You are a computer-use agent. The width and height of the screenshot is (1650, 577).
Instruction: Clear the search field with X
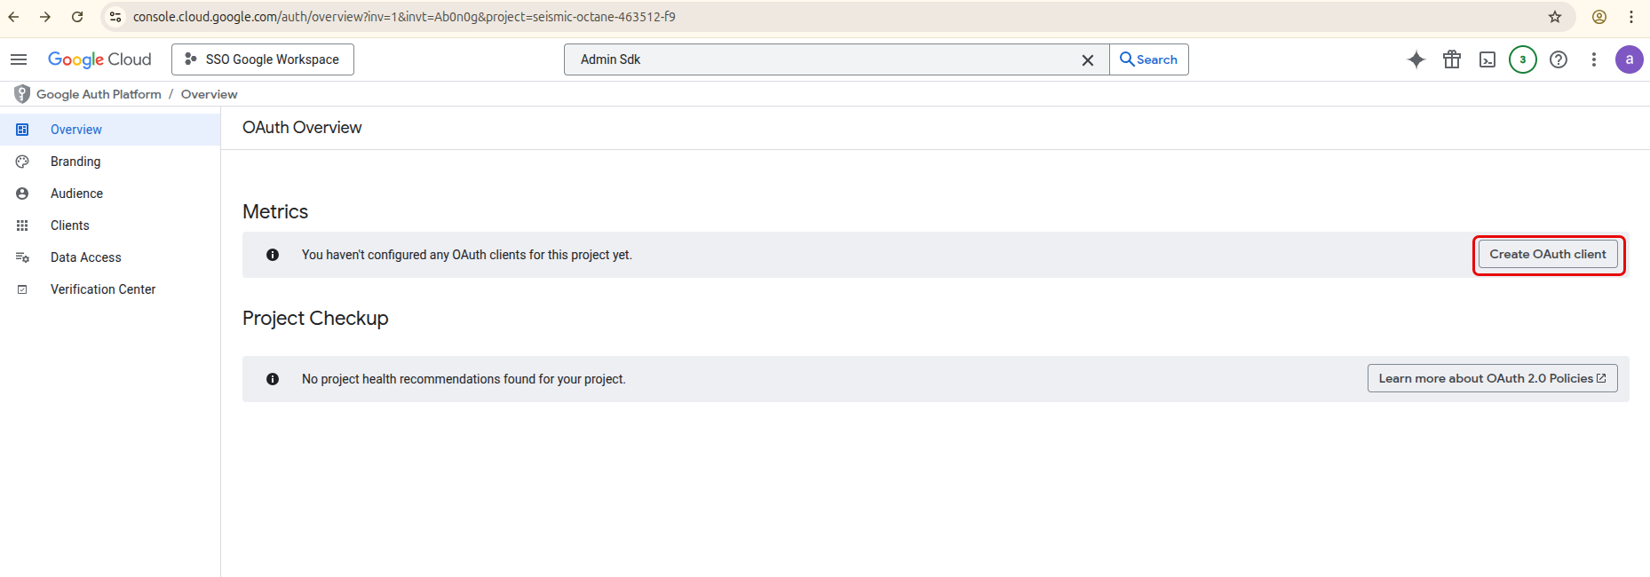(1087, 60)
